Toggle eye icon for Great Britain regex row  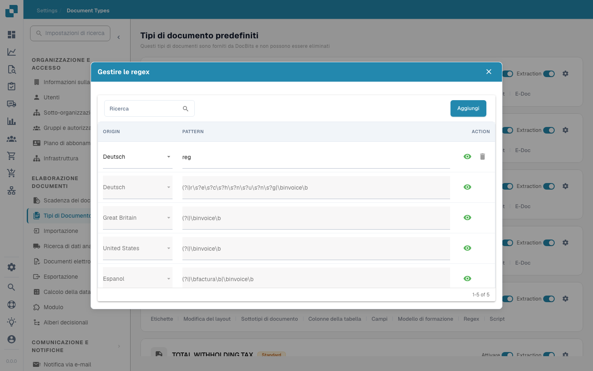click(467, 218)
